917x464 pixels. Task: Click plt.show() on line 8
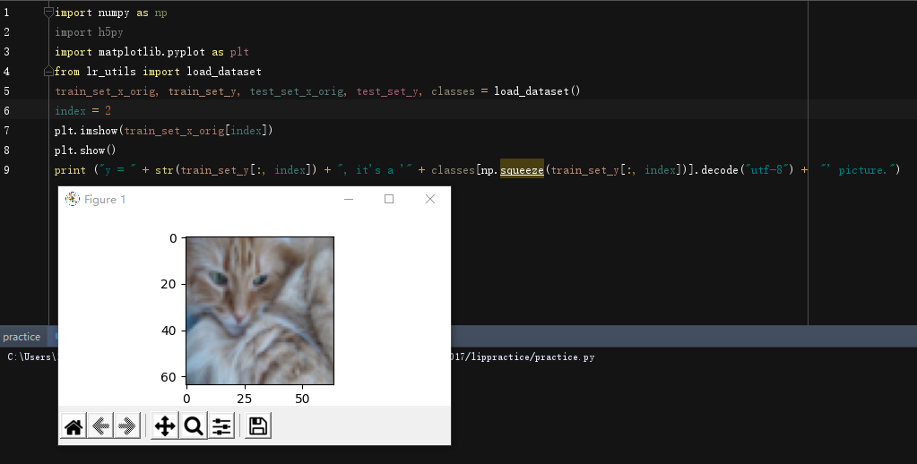point(85,150)
